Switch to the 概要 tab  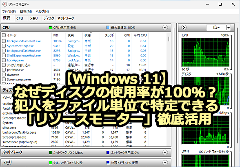tap(7, 18)
